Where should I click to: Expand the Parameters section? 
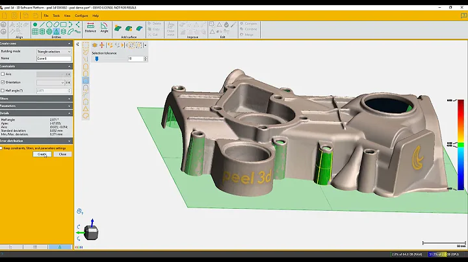70,106
